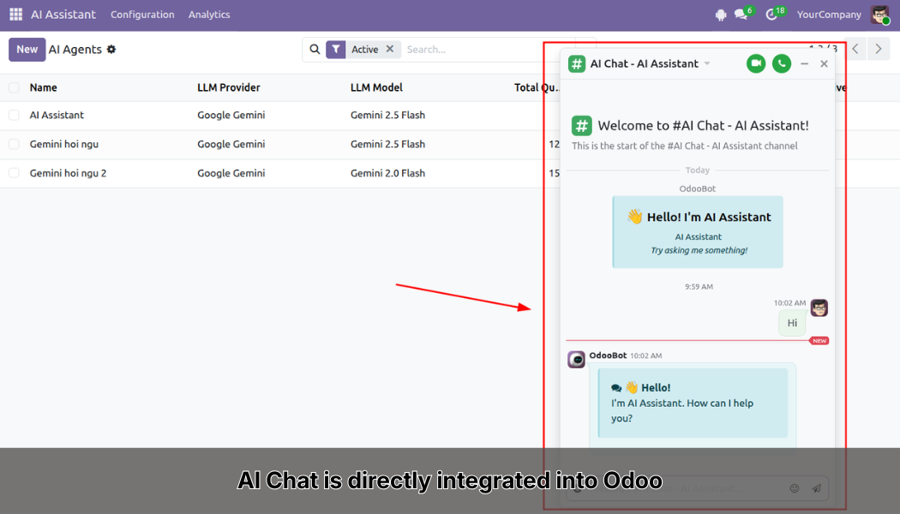Open conversations messages icon with badge 6
The width and height of the screenshot is (900, 514).
tap(741, 15)
